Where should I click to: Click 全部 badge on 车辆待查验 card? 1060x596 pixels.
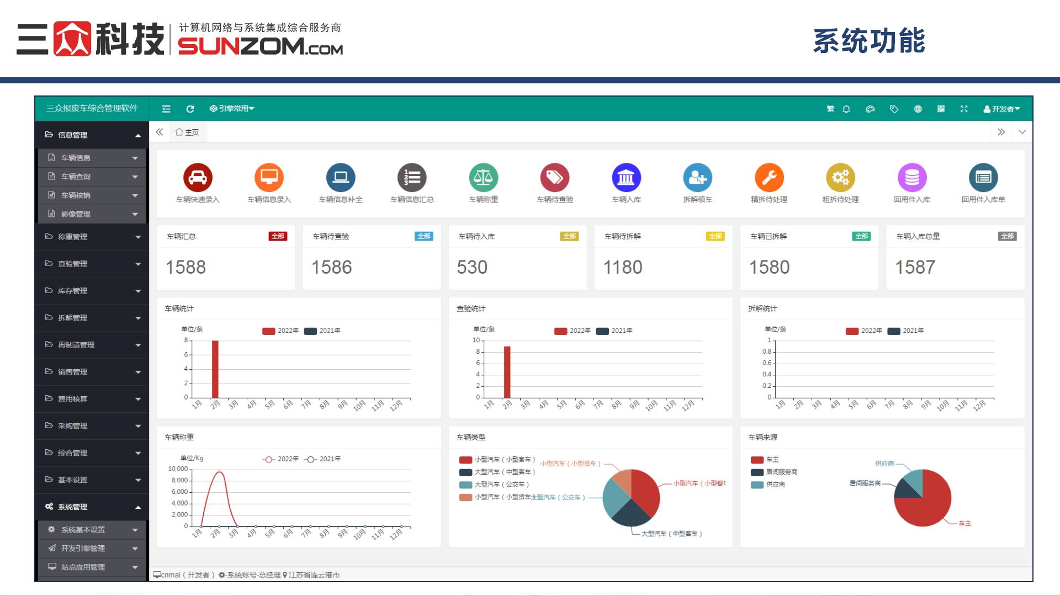click(424, 236)
